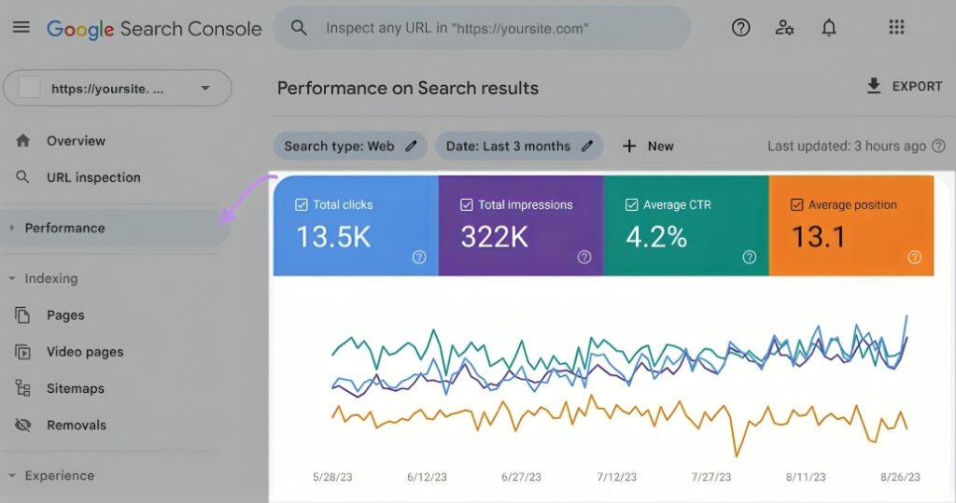This screenshot has height=503, width=956.
Task: Click the edit pencil on Date filter
Action: 587,146
